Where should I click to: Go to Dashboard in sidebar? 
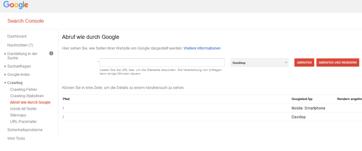17,36
